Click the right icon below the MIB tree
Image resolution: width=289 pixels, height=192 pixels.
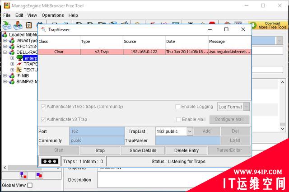(x=39, y=175)
